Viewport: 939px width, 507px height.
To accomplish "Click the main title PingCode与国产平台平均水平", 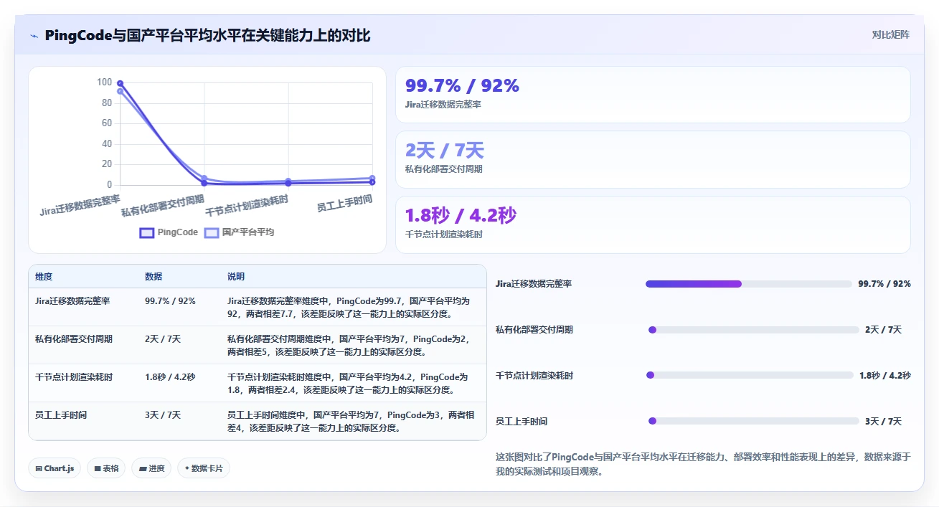I will (x=207, y=36).
